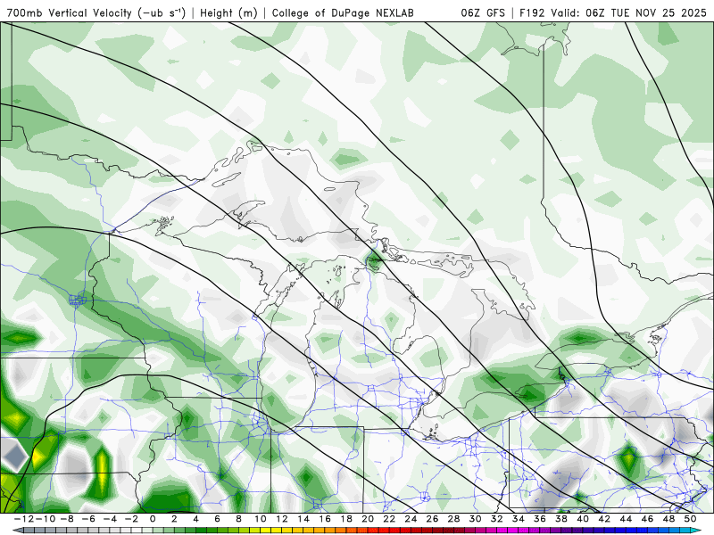Click the '4' color scale label
Viewport: 714px width, 535px height.
[195, 519]
